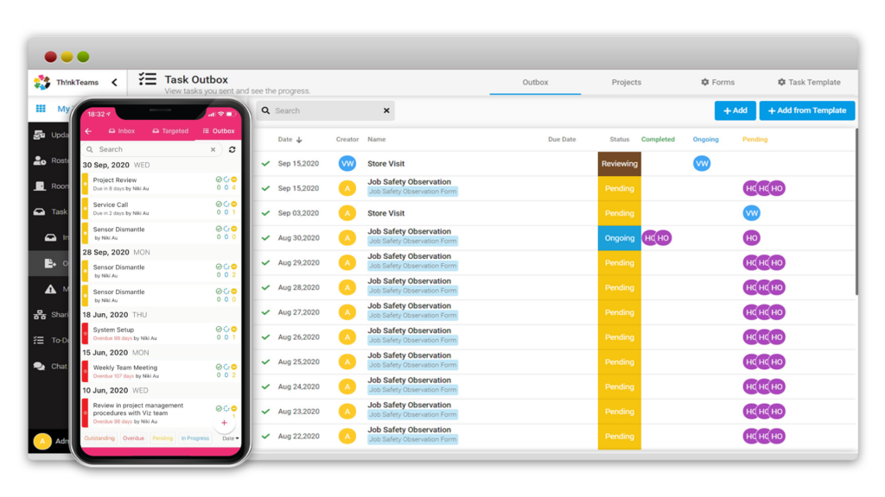Enable the In Progress filter on the phone

pos(194,438)
